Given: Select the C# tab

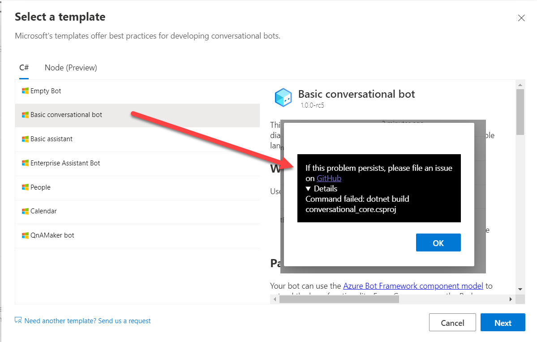Looking at the screenshot, I should pos(24,68).
